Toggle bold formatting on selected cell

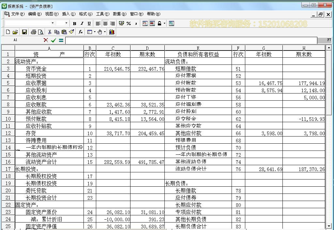(75, 23)
